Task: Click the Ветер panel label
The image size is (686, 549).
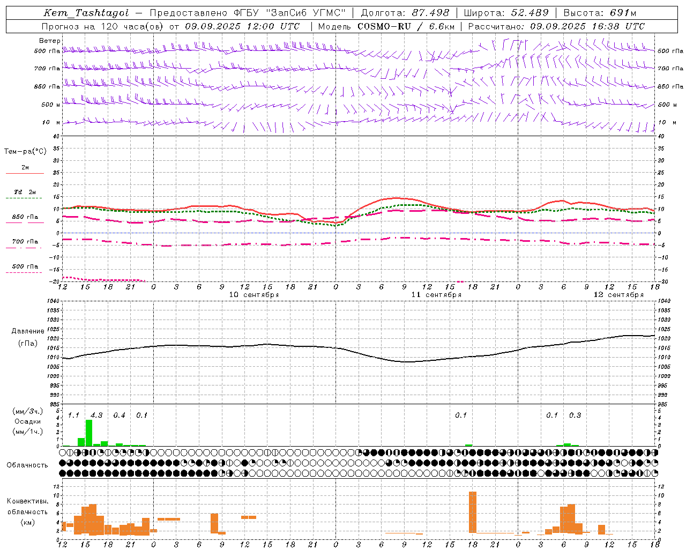Action: click(x=50, y=41)
